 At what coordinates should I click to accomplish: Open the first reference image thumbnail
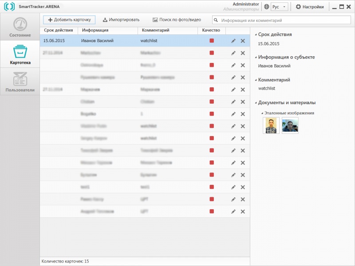(271, 125)
